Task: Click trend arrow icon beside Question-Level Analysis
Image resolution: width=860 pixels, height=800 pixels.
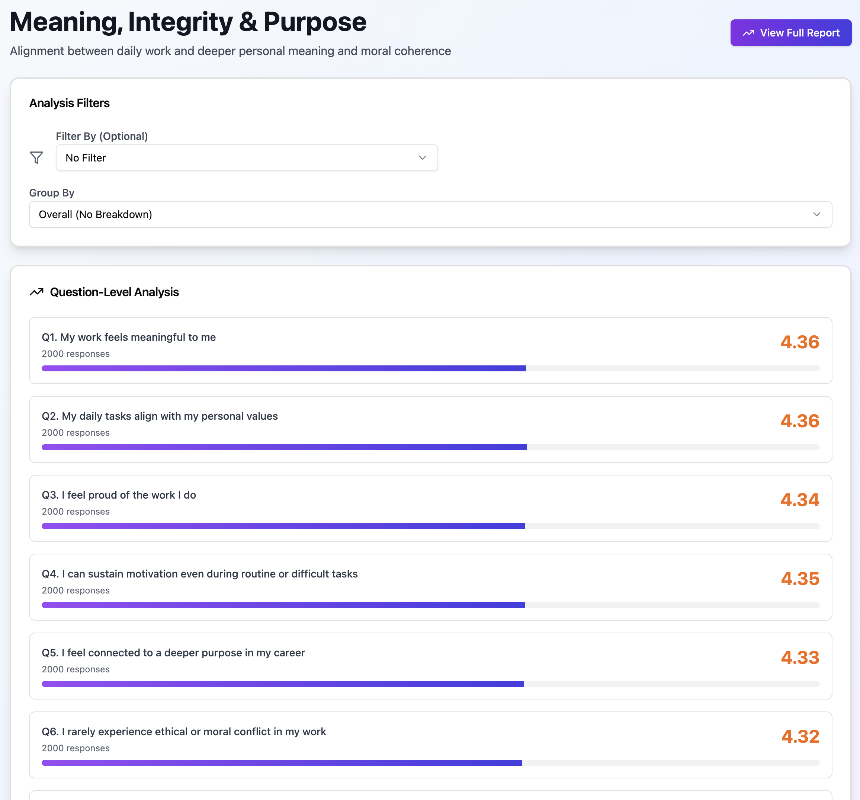Action: tap(36, 292)
